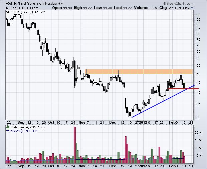The height and width of the screenshot is (169, 207).
Task: Click the Low value 41.30
Action: (x=108, y=8)
